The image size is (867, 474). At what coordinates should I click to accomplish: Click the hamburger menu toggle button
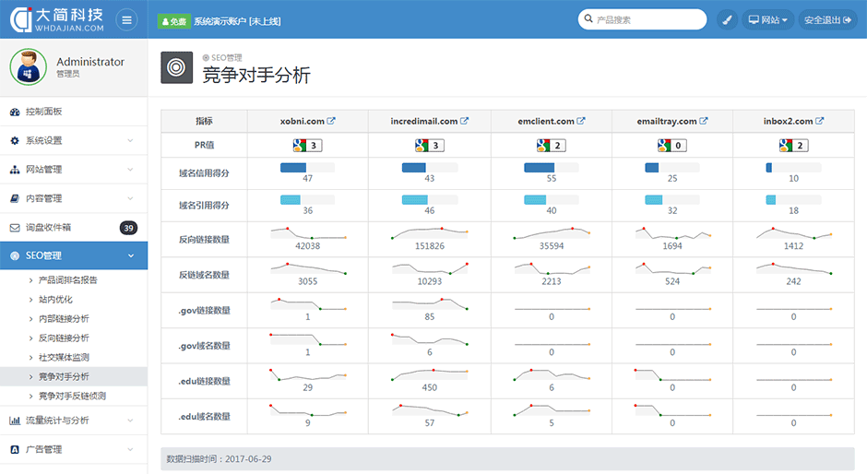(x=126, y=19)
